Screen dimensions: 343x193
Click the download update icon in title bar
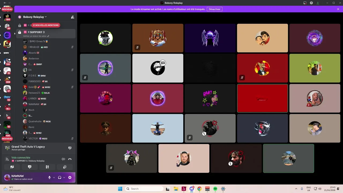(x=318, y=3)
